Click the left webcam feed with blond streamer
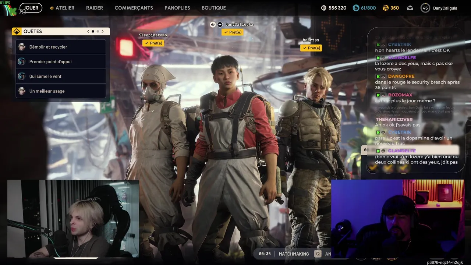 (x=73, y=219)
